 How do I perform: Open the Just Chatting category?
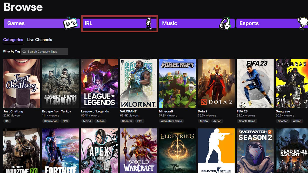click(21, 83)
